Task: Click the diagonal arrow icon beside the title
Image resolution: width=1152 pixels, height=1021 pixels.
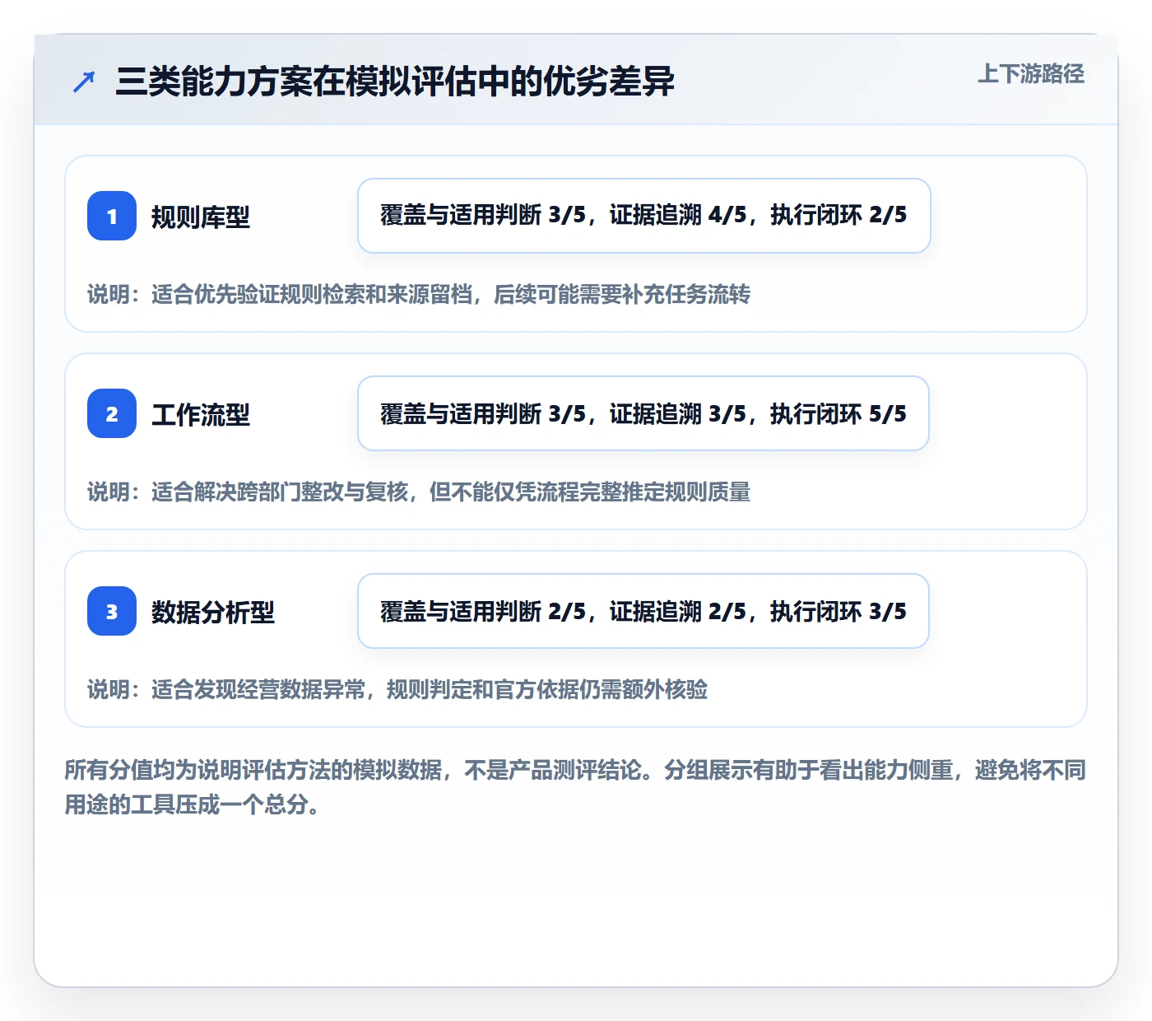Action: (84, 82)
